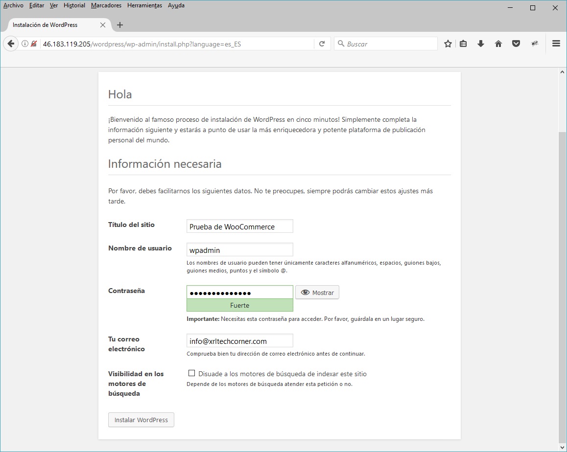Save page to Pocket icon

(x=516, y=44)
